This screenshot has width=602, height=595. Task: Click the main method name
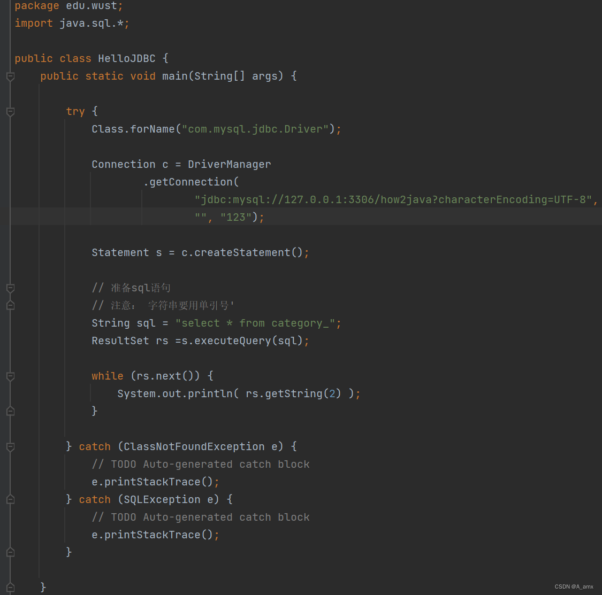[x=174, y=76]
